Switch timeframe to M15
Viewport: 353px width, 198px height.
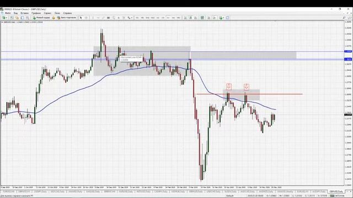pyautogui.click(x=147, y=18)
